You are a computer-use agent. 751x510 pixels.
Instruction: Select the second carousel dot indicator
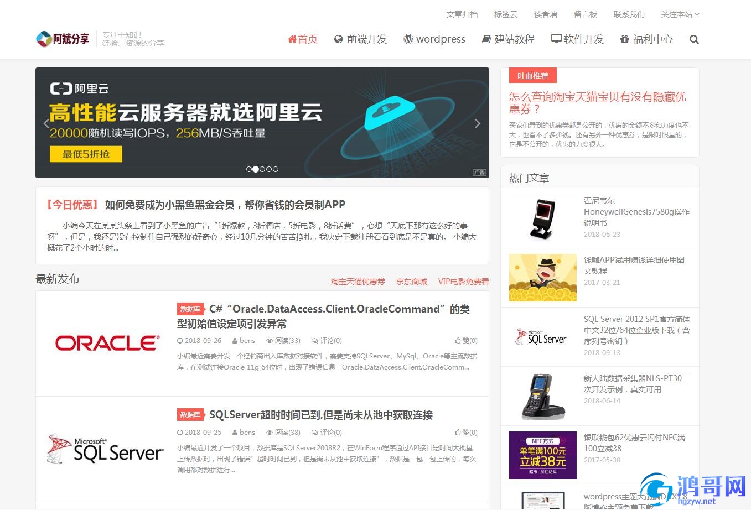[x=256, y=169]
